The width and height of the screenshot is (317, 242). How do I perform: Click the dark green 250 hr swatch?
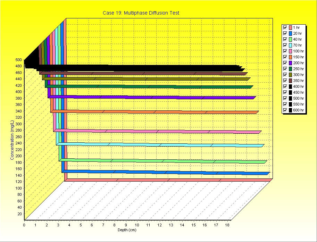(x=290, y=69)
